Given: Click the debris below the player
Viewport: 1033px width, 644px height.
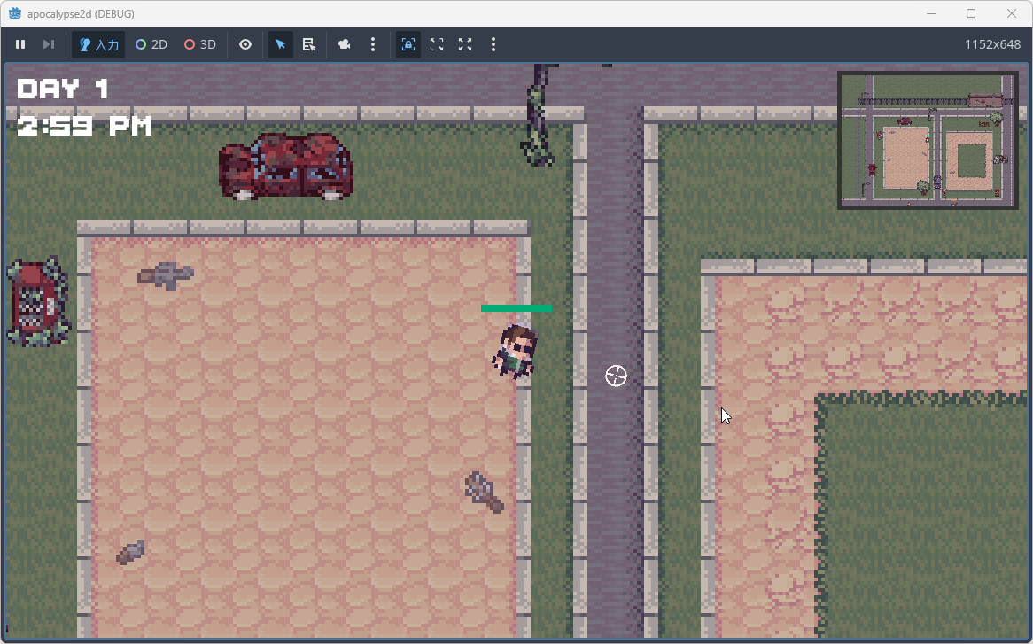Looking at the screenshot, I should (x=485, y=492).
